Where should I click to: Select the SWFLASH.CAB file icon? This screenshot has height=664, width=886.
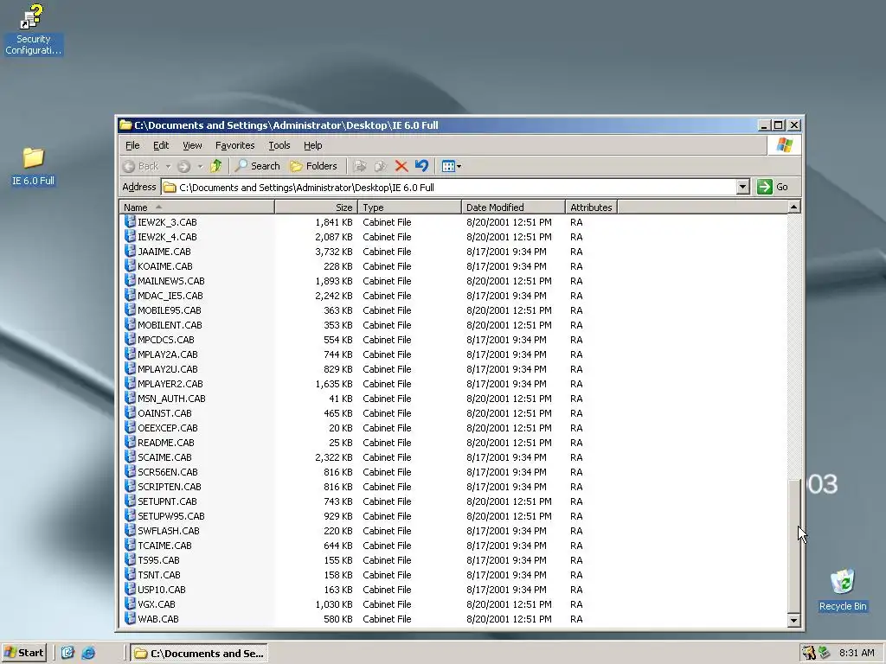pos(130,530)
